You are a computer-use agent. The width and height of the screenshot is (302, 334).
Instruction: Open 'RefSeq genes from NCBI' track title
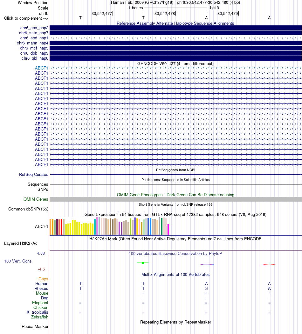[x=175, y=170]
